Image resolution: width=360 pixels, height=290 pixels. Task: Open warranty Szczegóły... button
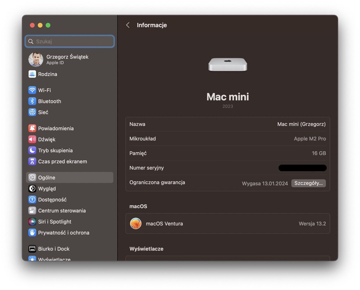coord(309,183)
